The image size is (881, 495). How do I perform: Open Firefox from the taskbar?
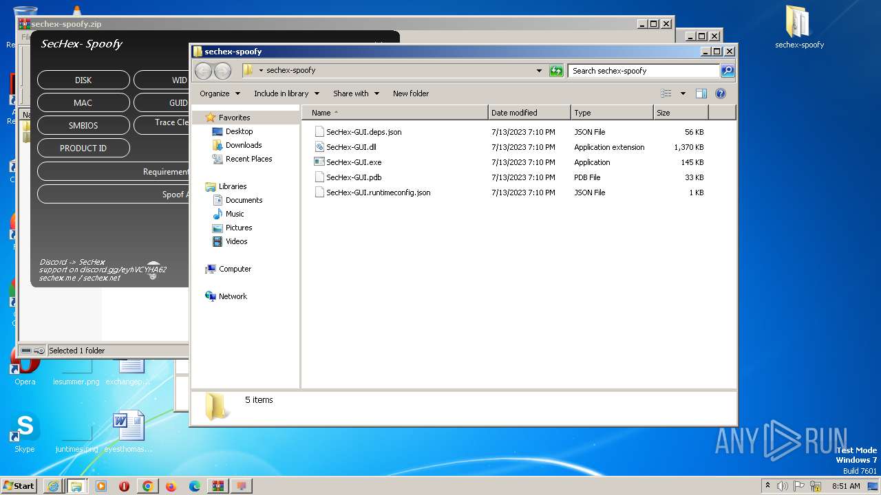point(171,486)
